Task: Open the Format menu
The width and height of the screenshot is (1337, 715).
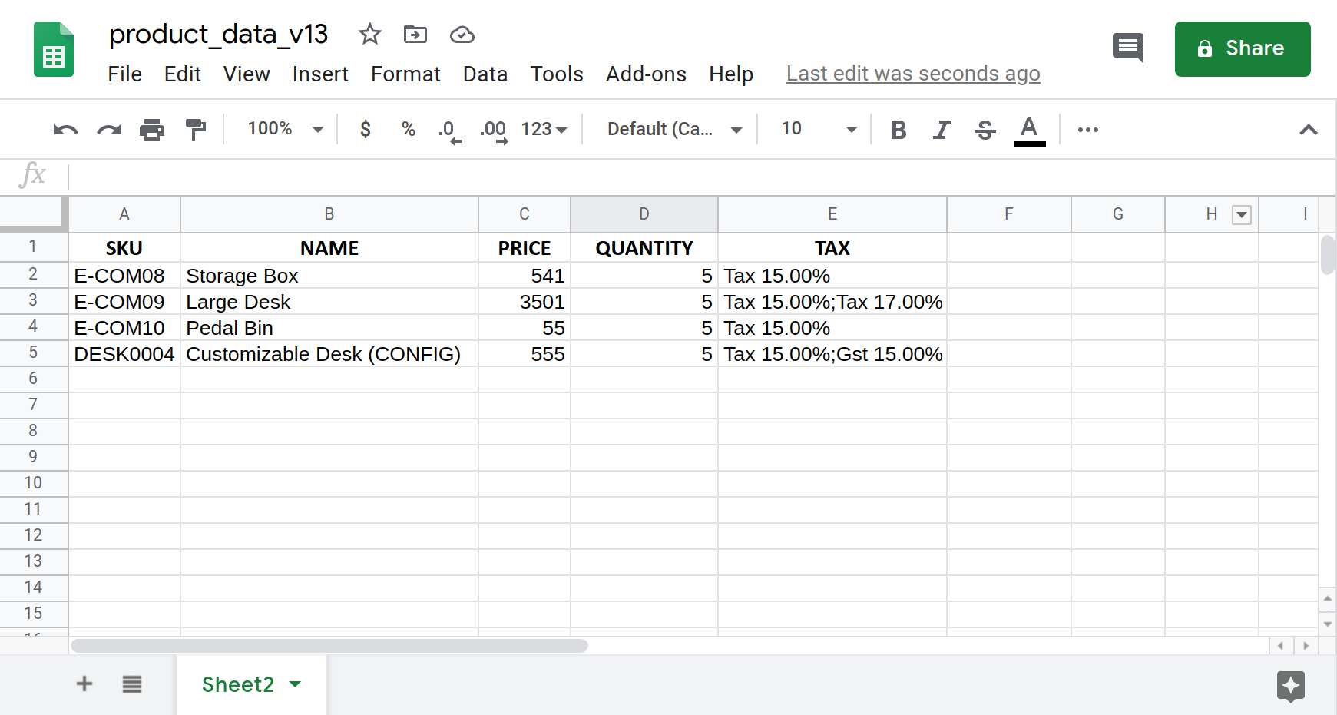Action: tap(405, 74)
